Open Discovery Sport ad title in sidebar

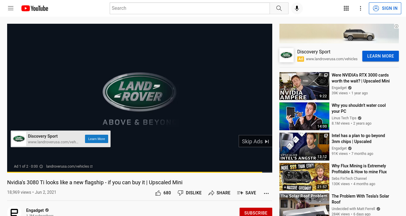(314, 52)
